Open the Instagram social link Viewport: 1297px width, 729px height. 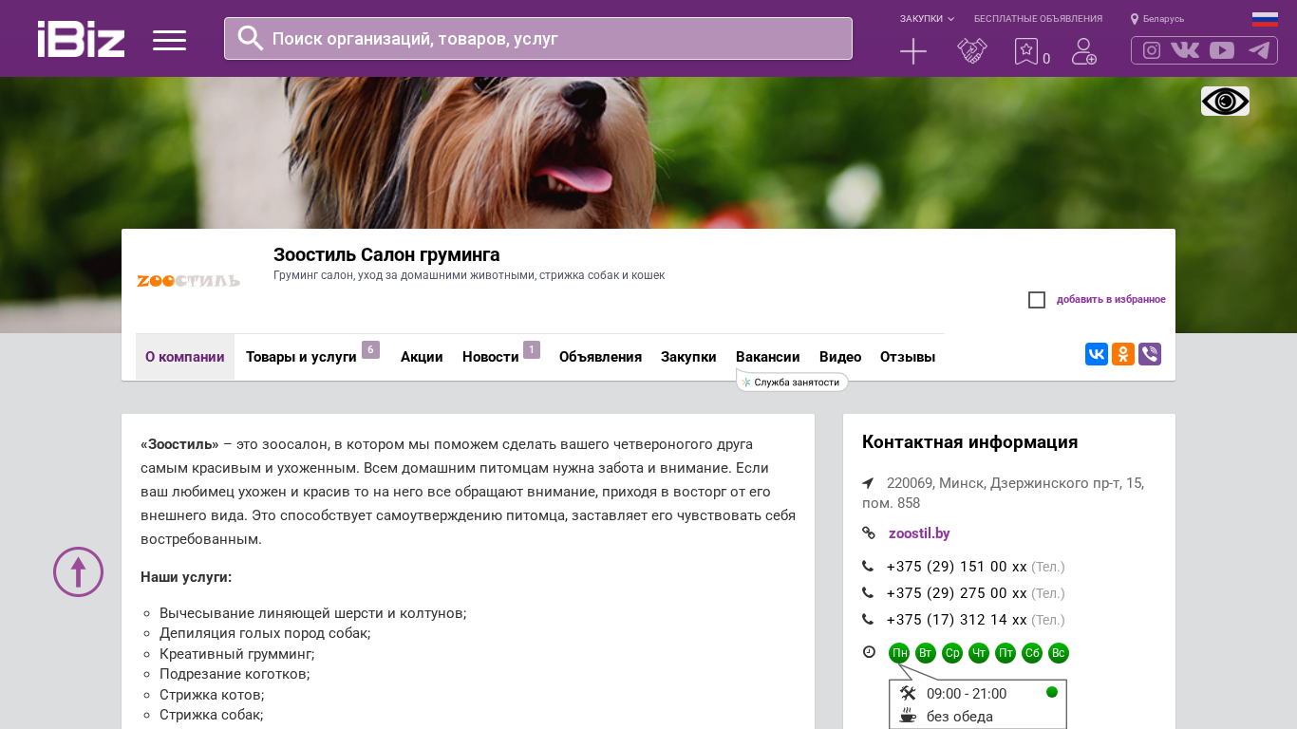(x=1151, y=50)
